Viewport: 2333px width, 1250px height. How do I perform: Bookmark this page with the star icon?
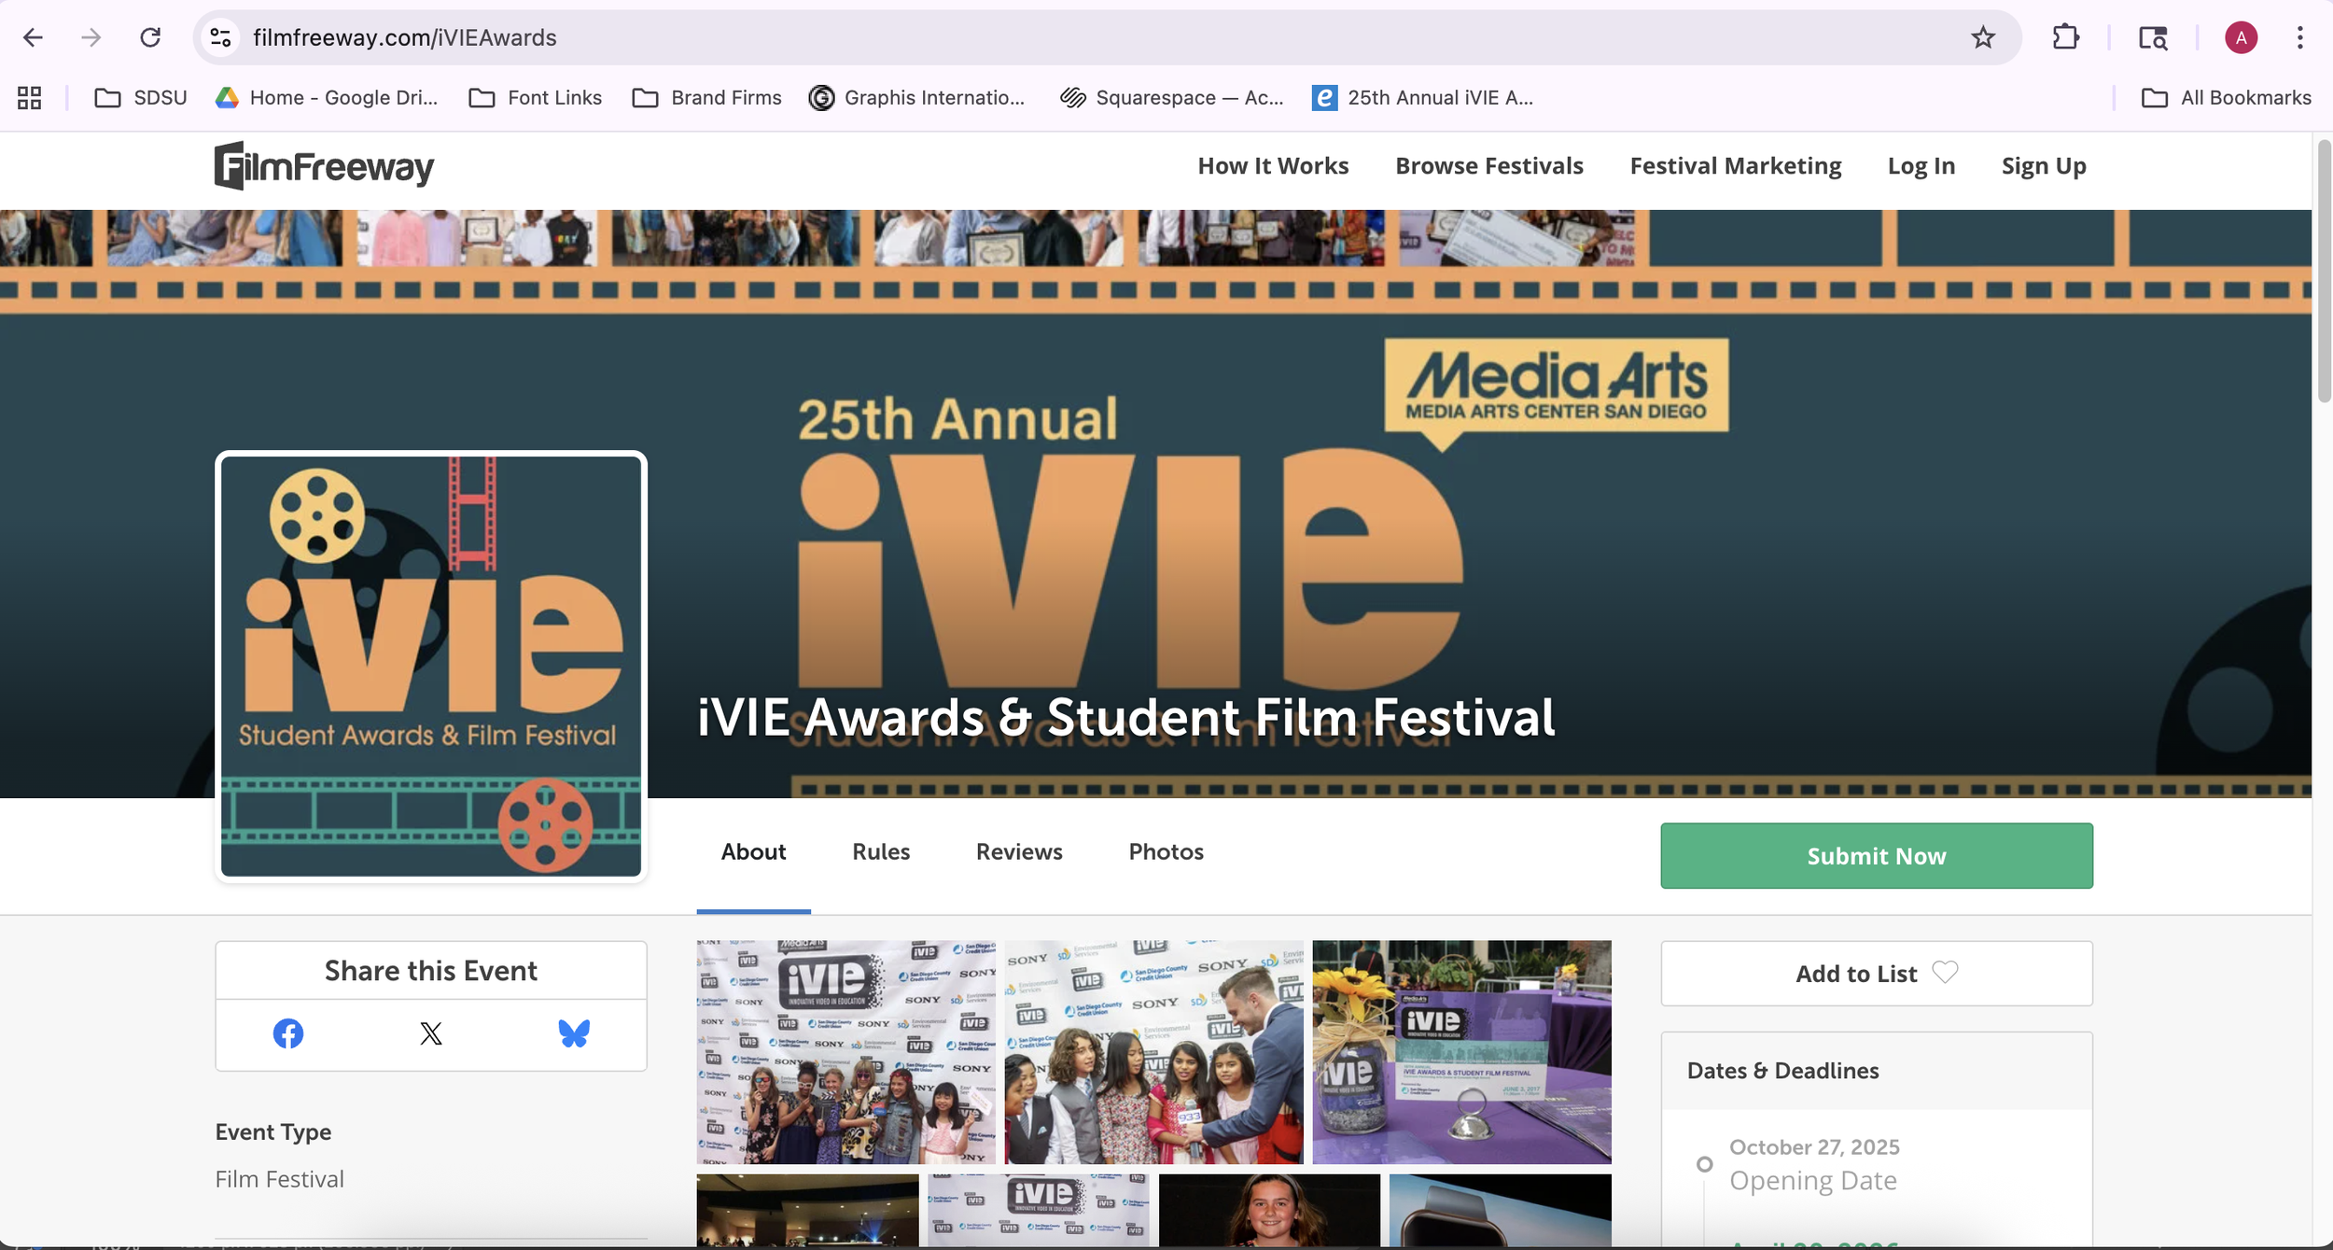point(1983,37)
